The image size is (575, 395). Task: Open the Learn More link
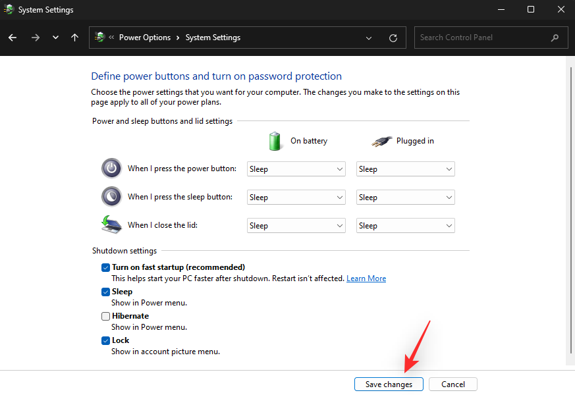pyautogui.click(x=366, y=278)
